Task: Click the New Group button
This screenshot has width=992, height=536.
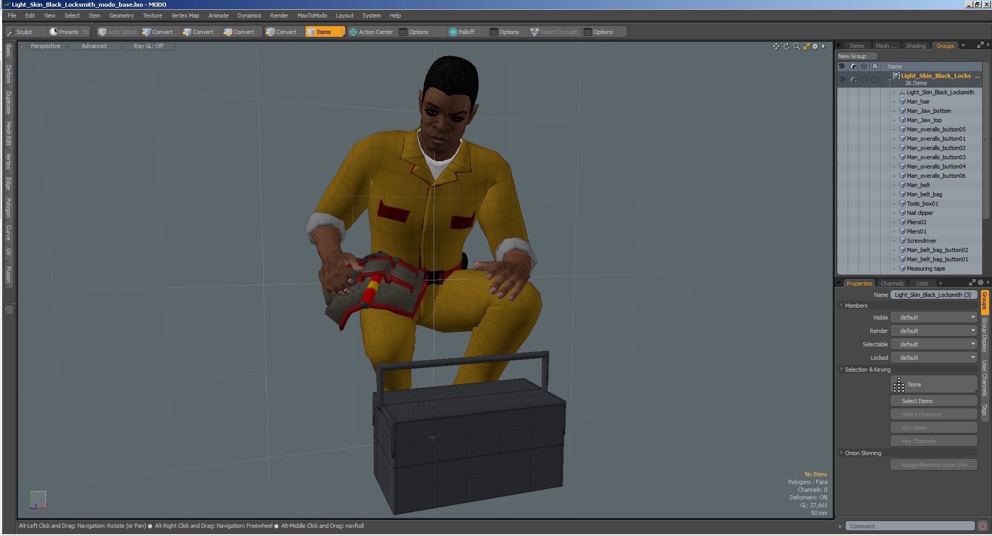Action: tap(856, 56)
